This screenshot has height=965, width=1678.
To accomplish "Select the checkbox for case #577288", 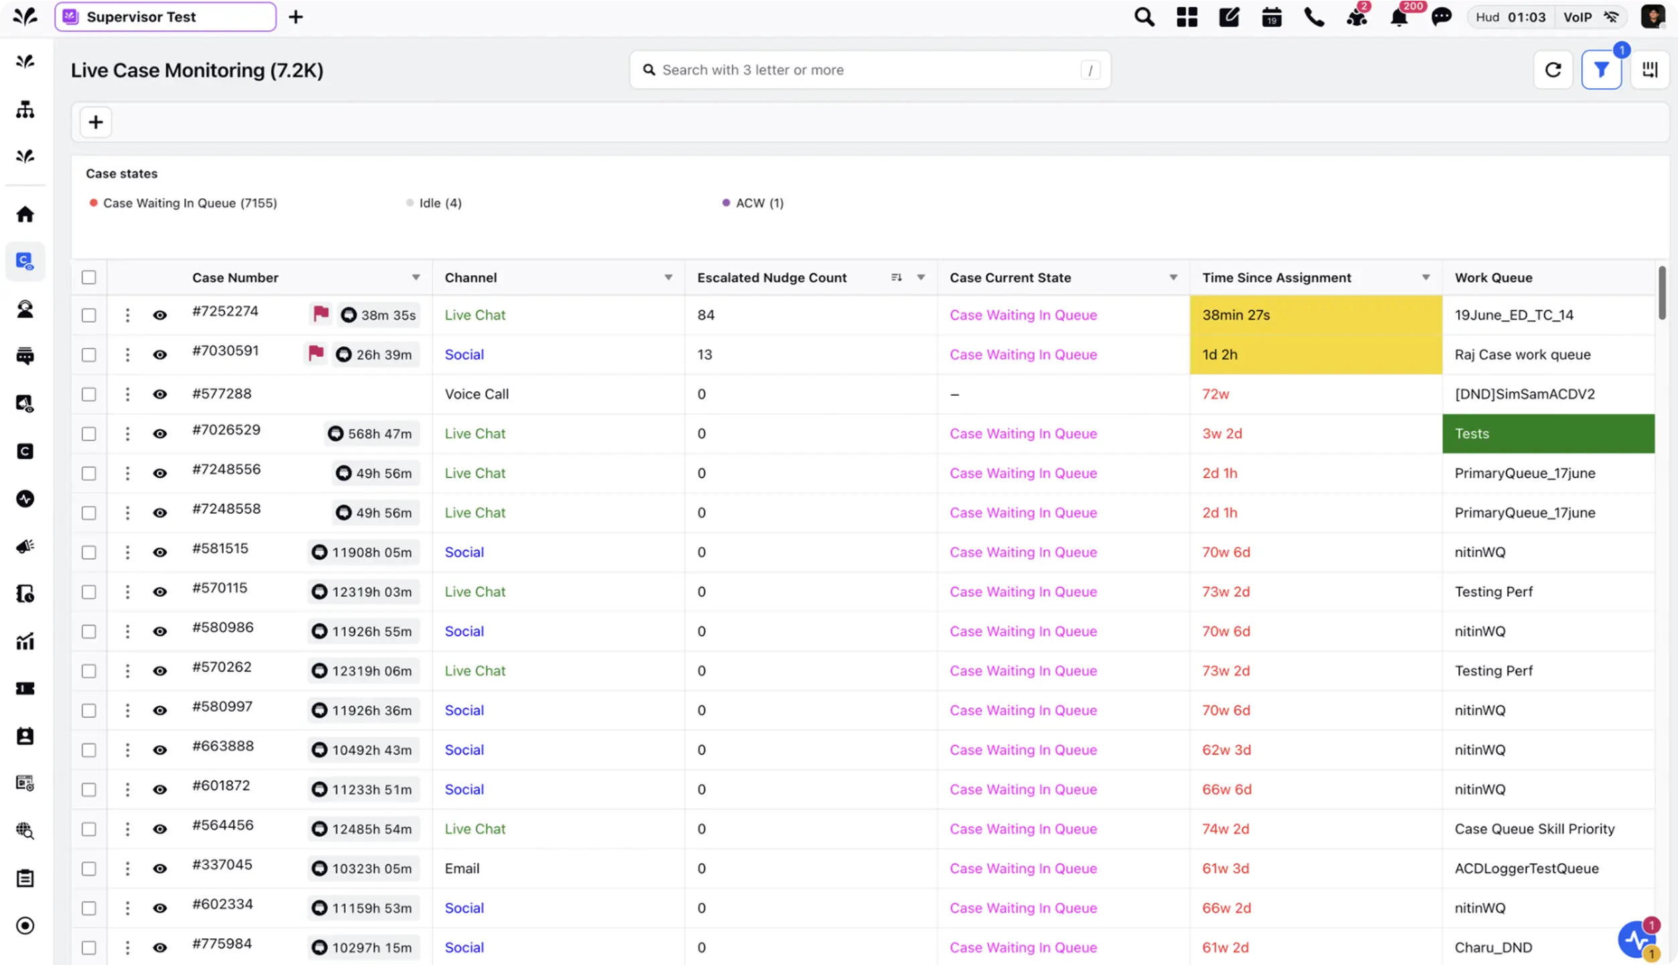I will tap(88, 394).
